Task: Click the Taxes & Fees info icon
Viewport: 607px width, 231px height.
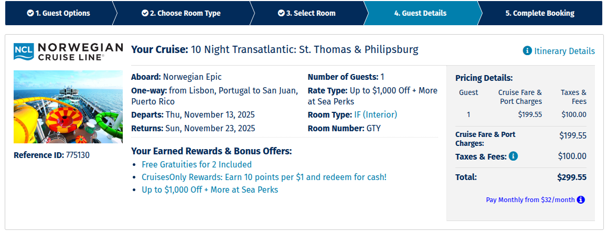Action: coord(513,156)
